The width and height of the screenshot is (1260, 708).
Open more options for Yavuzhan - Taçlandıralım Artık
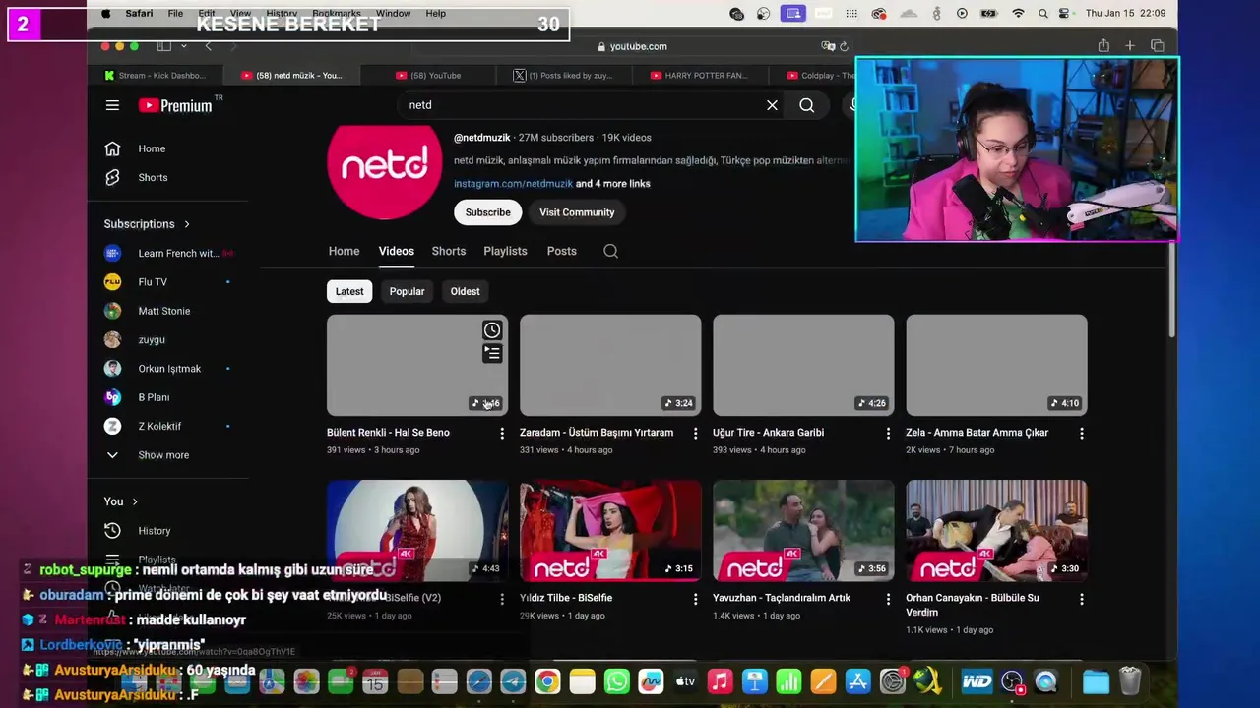tap(888, 598)
